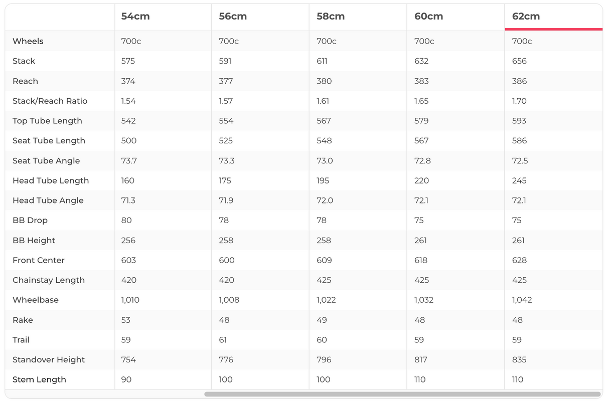609x407 pixels.
Task: Click the 60cm Standover Height value 817
Action: pyautogui.click(x=421, y=360)
